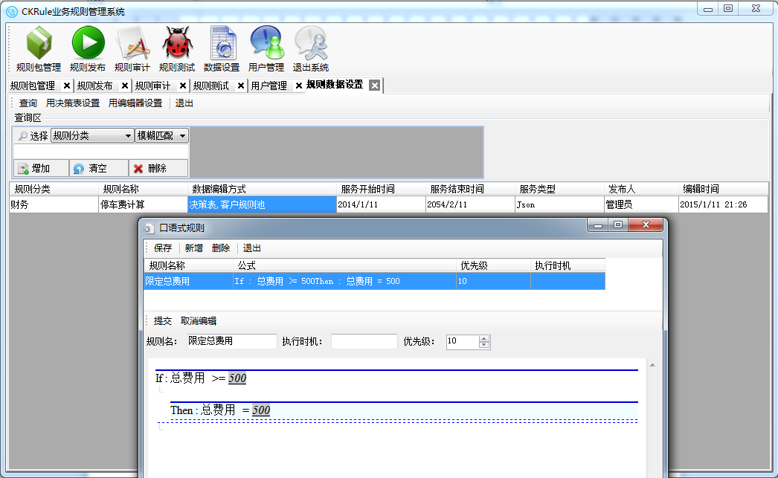Click the rule formula cell
This screenshot has width=778, height=478.
[x=344, y=281]
